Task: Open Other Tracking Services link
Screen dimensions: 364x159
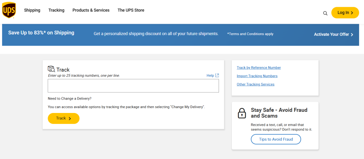Action: tap(256, 84)
